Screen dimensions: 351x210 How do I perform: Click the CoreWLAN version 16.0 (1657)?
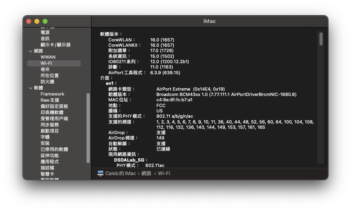(162, 40)
